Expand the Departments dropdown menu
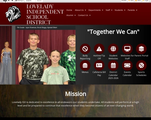The image size is (151, 120). coord(96,10)
